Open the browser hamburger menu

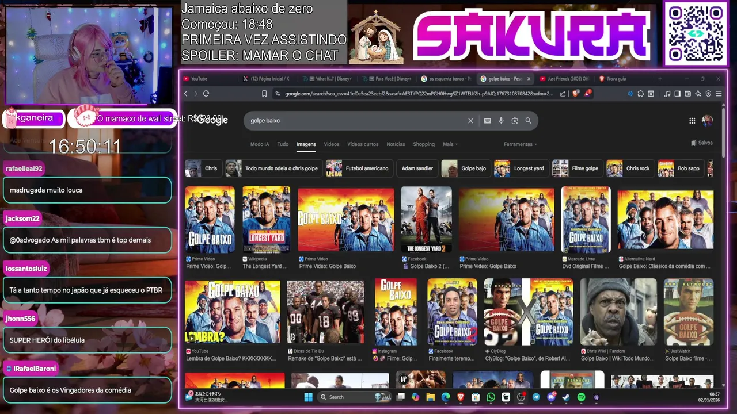719,94
